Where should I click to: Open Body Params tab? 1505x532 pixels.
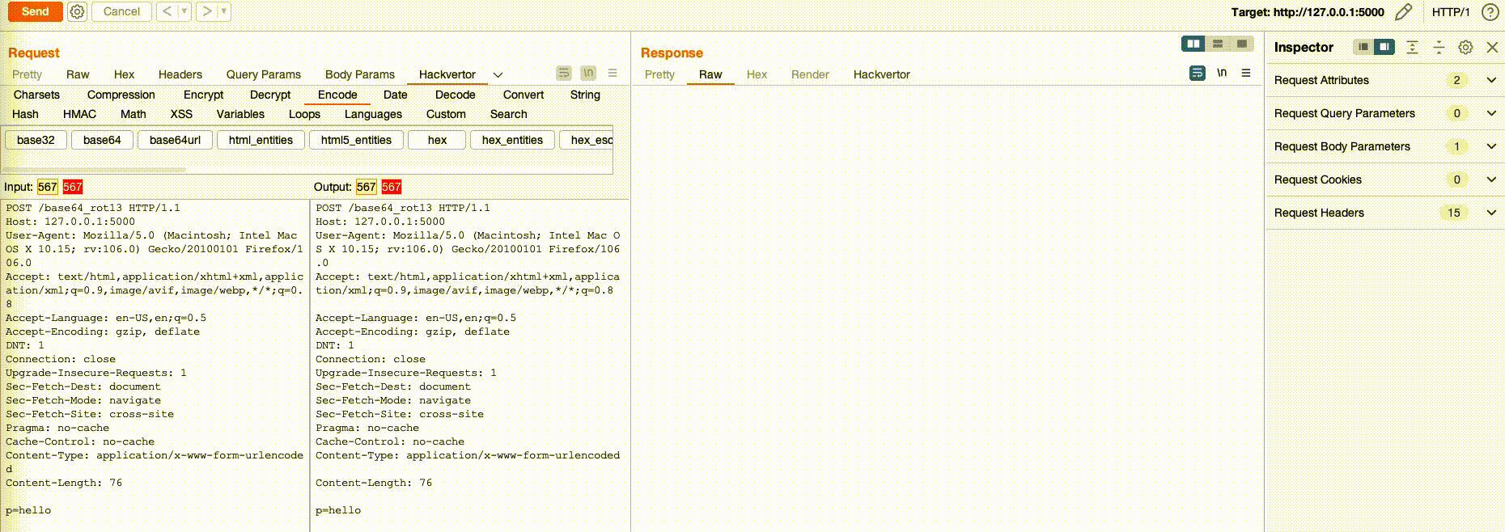click(x=360, y=74)
